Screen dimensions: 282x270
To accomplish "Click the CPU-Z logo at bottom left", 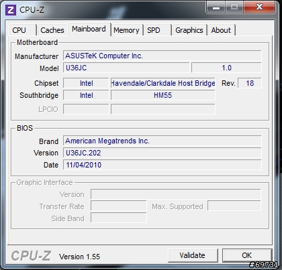I will click(x=31, y=255).
